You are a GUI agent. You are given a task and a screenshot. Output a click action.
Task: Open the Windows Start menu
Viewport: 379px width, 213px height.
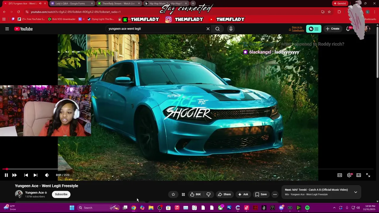click(72, 208)
